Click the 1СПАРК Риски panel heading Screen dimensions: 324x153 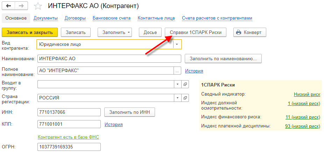(x=218, y=85)
